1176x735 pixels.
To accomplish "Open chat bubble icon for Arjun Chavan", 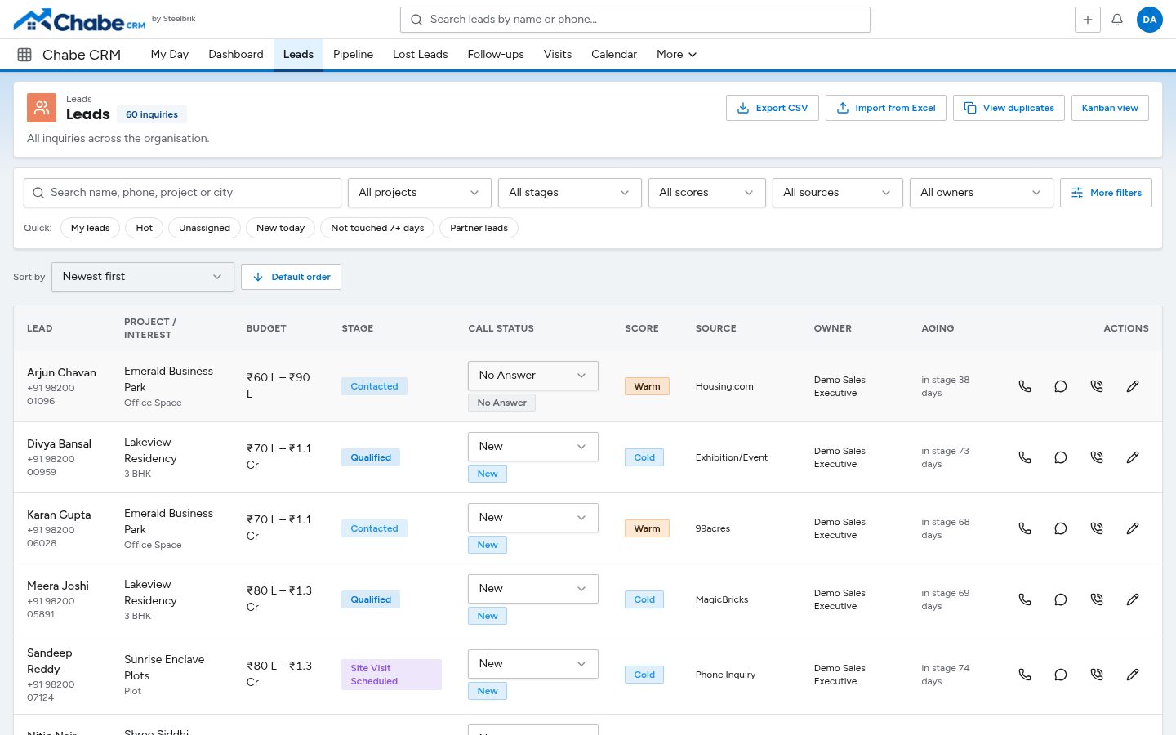I will [x=1061, y=386].
